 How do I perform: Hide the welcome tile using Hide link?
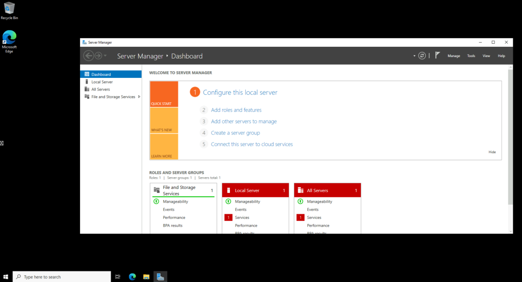click(492, 152)
